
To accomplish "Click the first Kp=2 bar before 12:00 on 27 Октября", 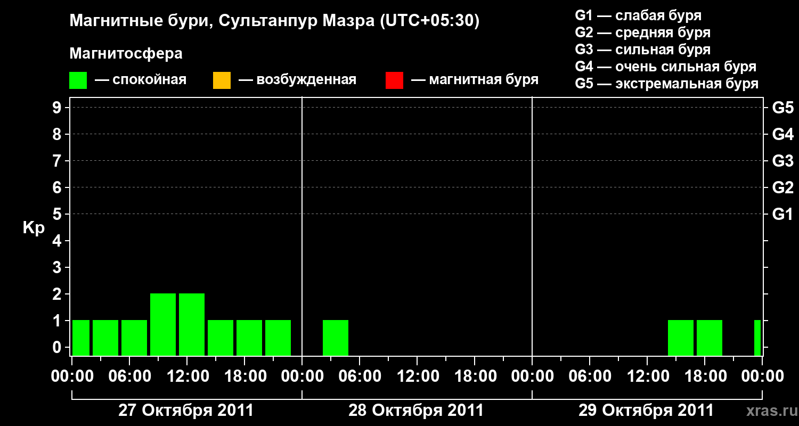I will (163, 324).
